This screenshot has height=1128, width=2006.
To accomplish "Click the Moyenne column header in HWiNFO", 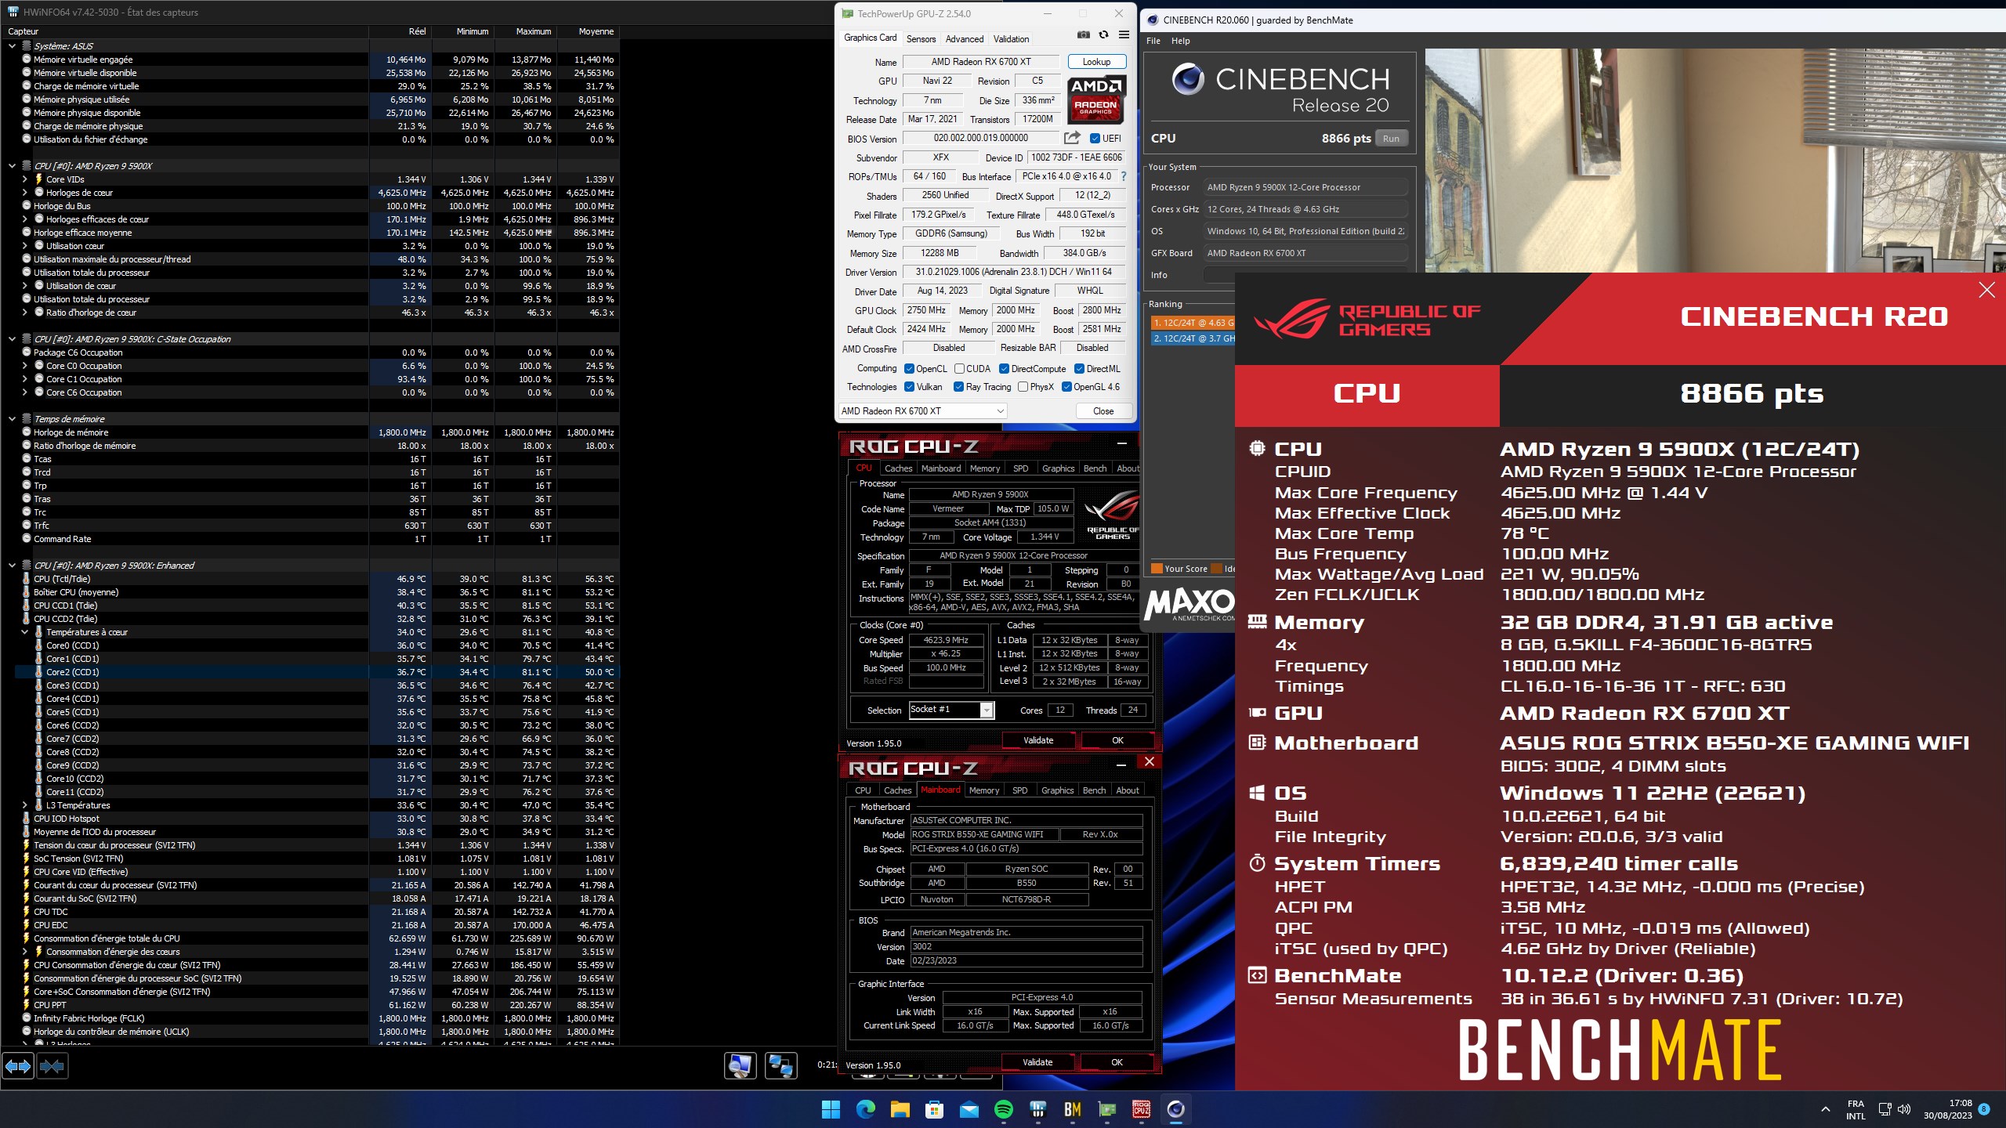I will 588,32.
